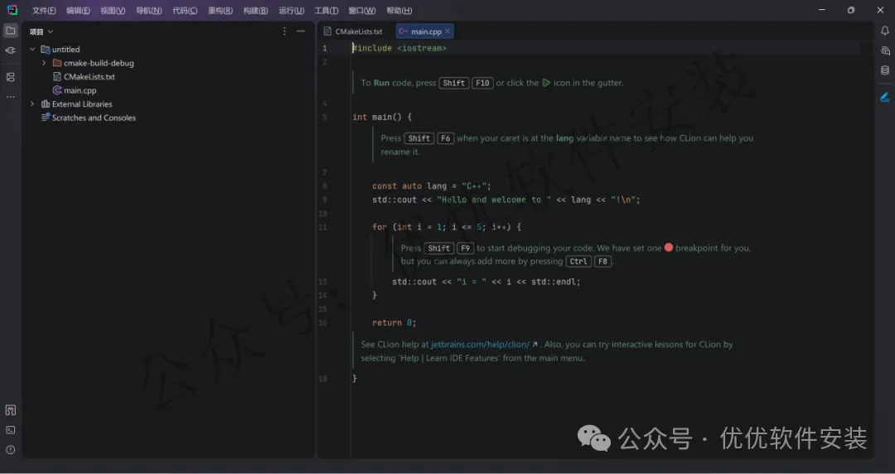Open the AI Assistant sidebar icon
Screen dimensions: 895x474
pyautogui.click(x=885, y=51)
